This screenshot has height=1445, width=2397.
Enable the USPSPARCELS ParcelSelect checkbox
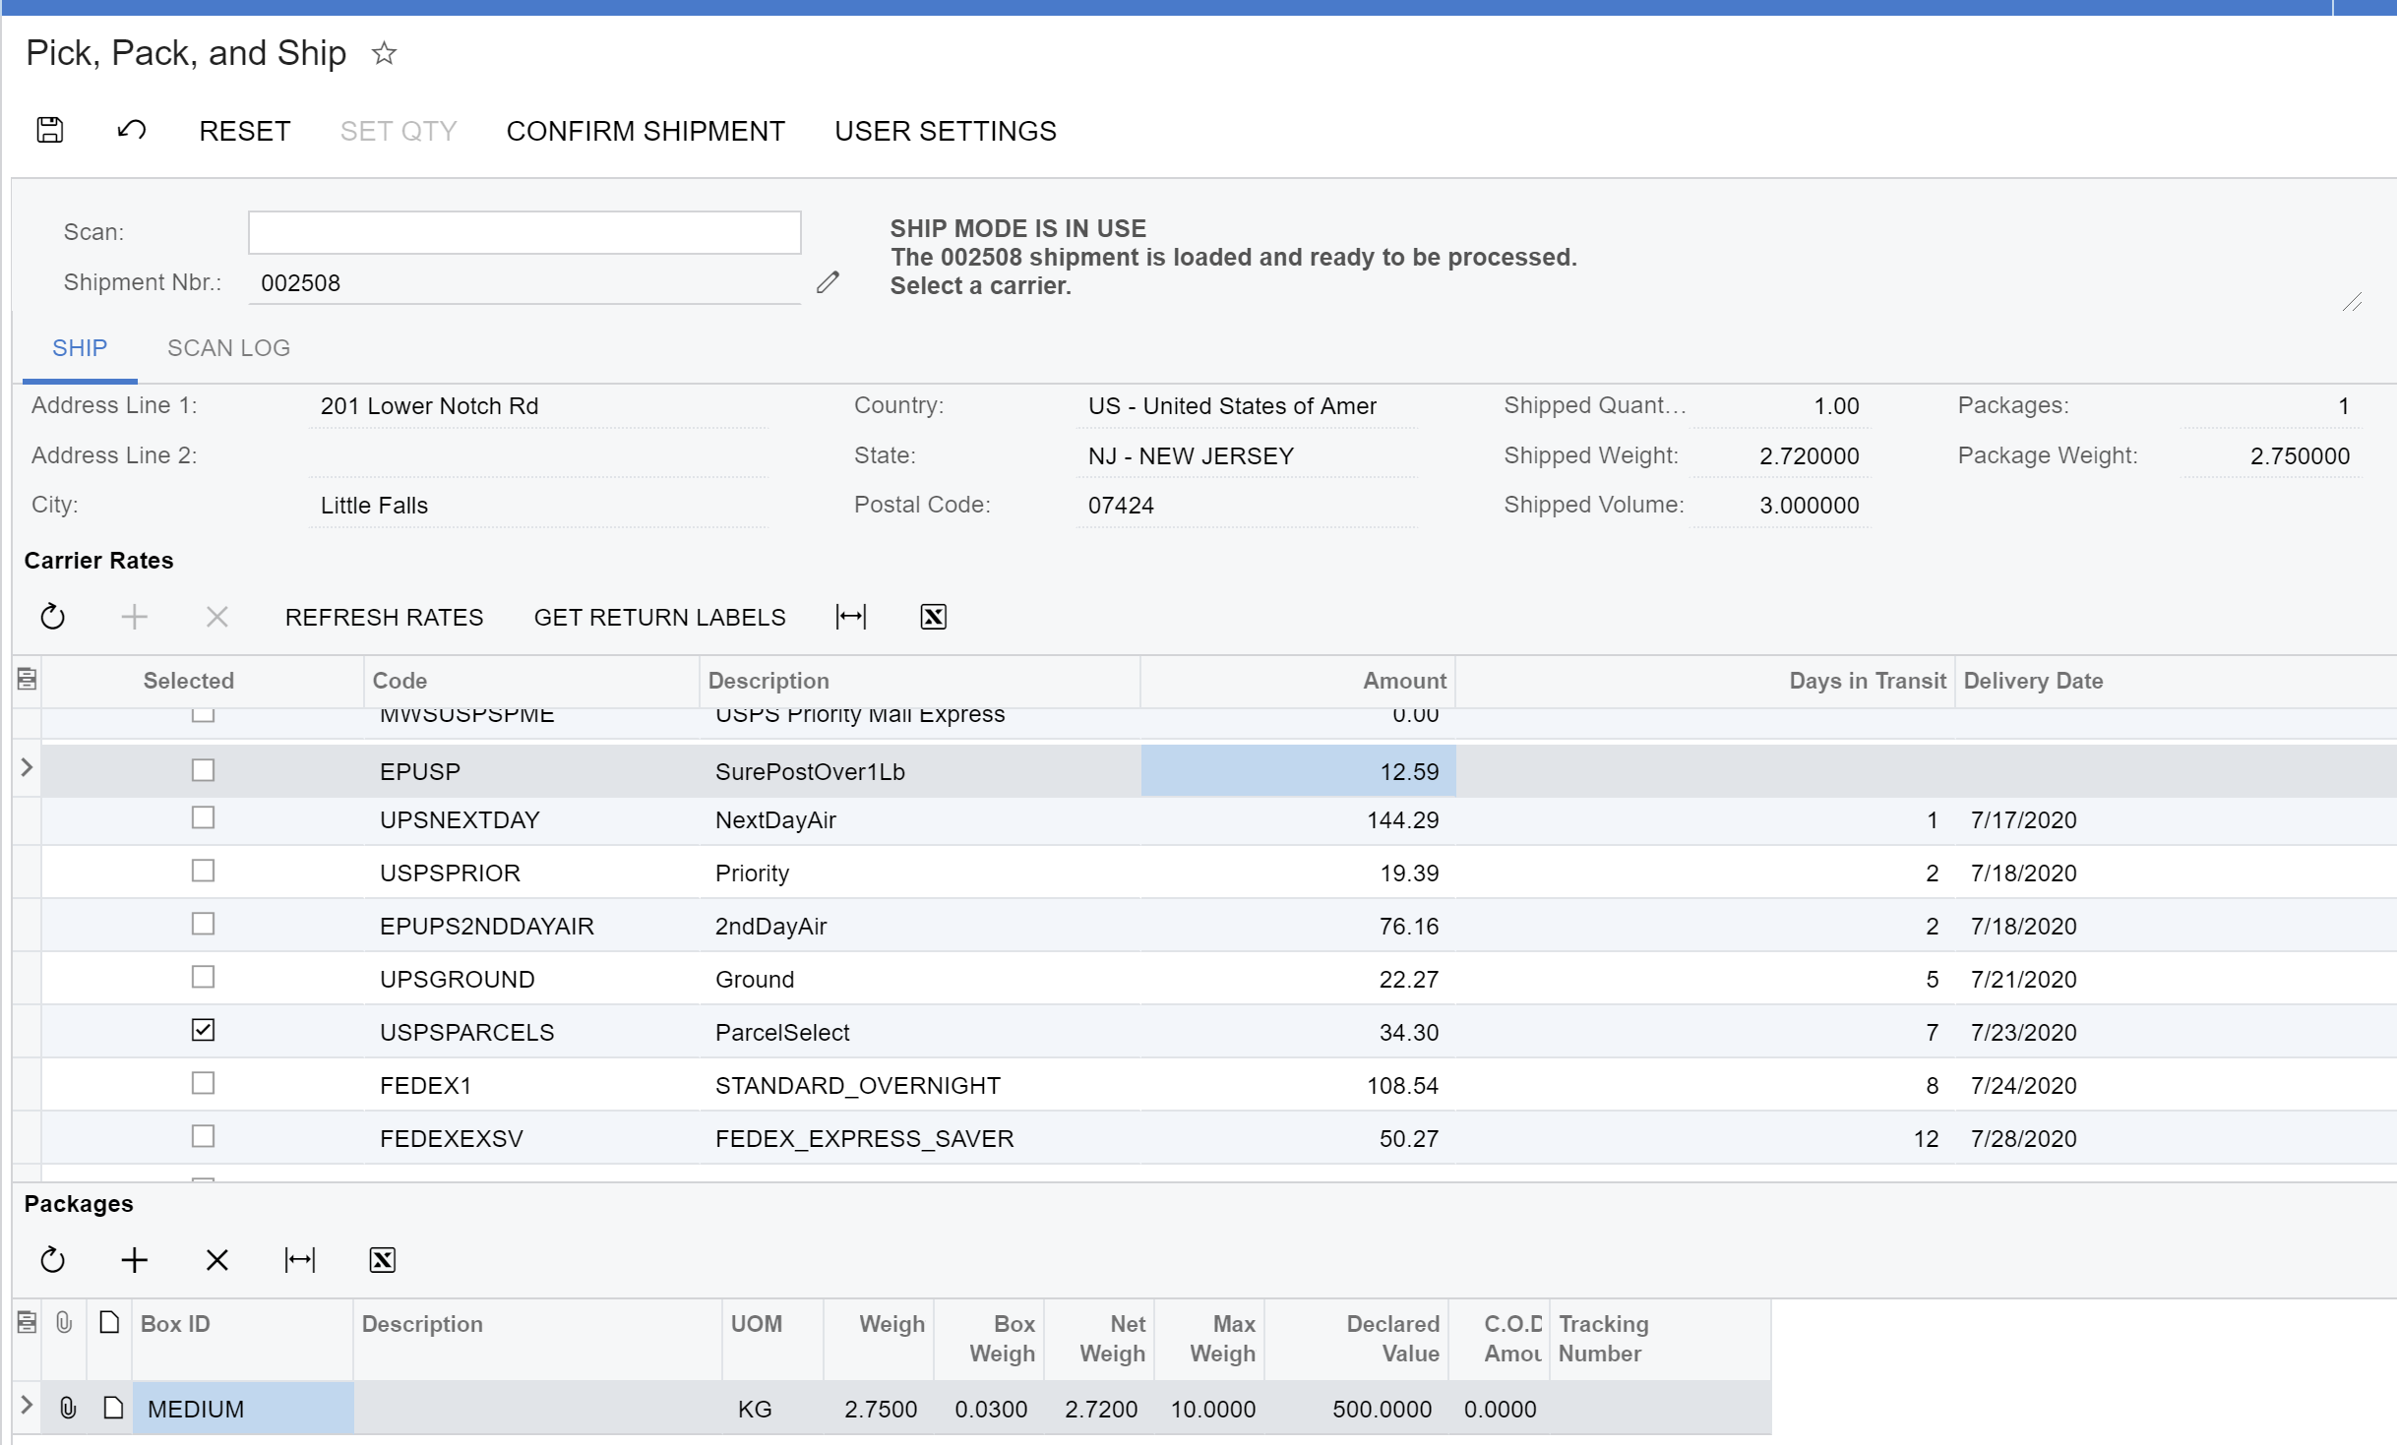pos(204,1031)
